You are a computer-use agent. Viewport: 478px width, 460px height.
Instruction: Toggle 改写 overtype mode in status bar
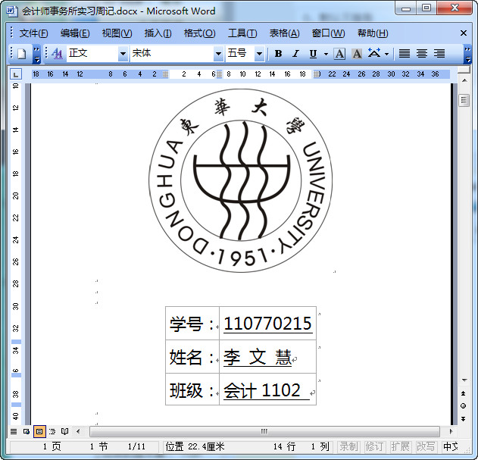pyautogui.click(x=426, y=446)
